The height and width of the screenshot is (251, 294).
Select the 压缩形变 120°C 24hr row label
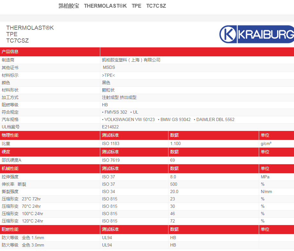[x=22, y=221]
